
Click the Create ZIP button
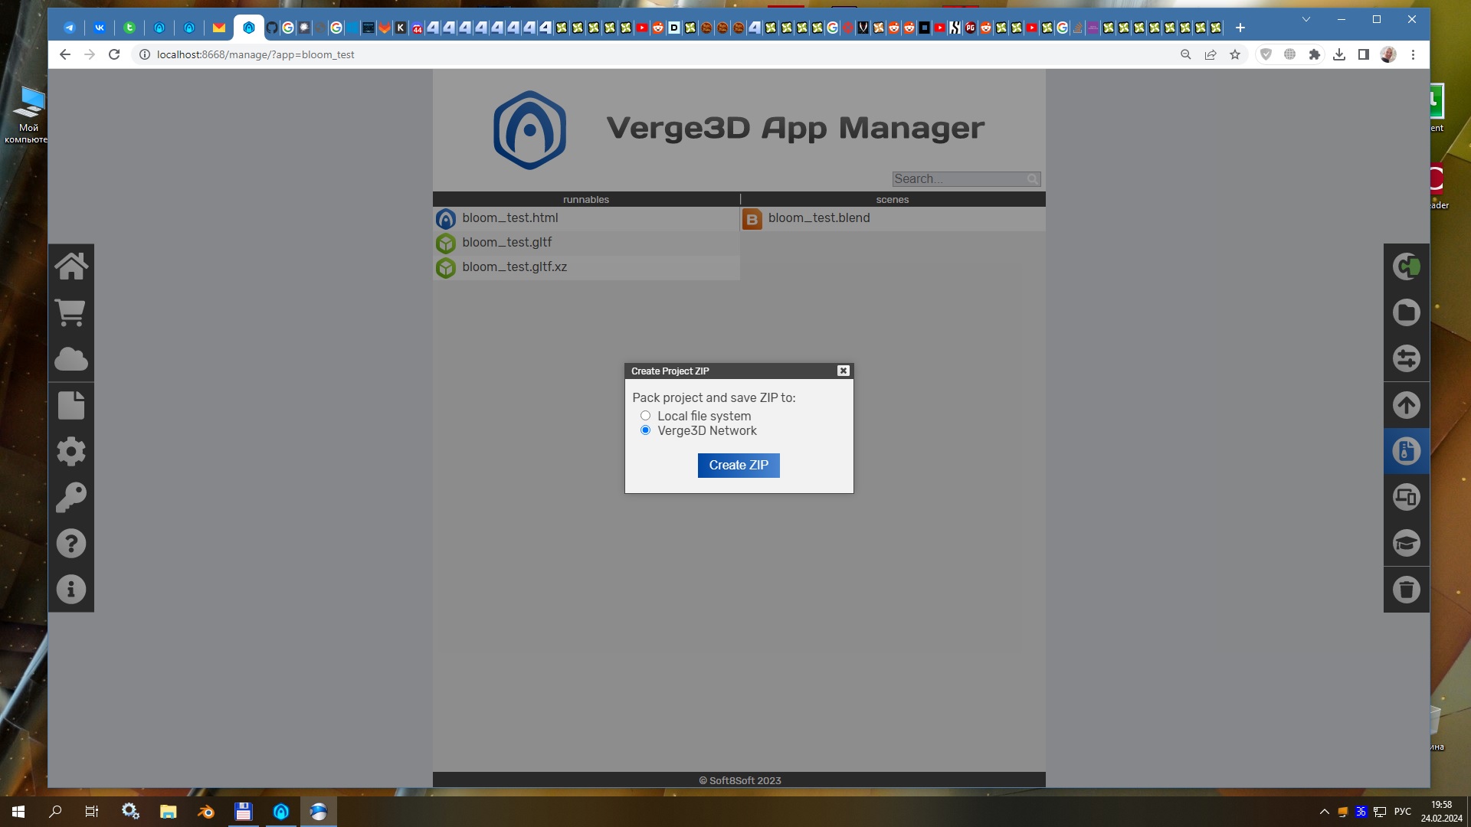click(739, 466)
